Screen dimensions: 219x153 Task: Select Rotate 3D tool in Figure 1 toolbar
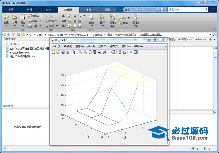(x=95, y=52)
